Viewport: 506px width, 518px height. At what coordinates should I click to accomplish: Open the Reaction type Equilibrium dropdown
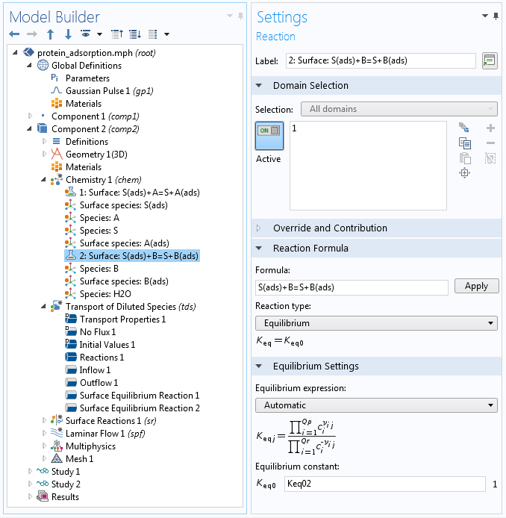pos(376,323)
